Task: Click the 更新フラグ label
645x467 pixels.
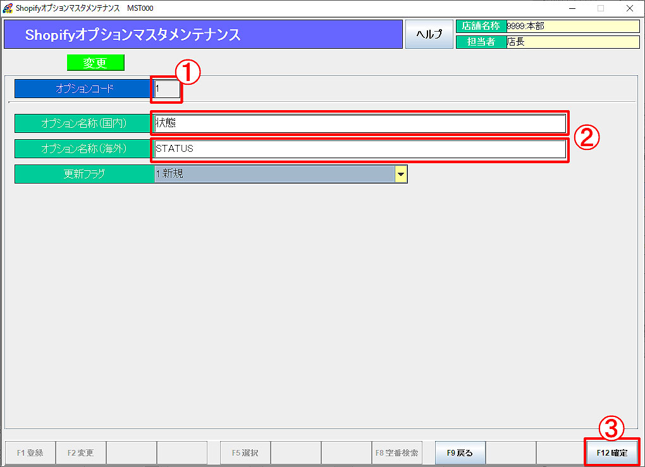Action: click(84, 174)
